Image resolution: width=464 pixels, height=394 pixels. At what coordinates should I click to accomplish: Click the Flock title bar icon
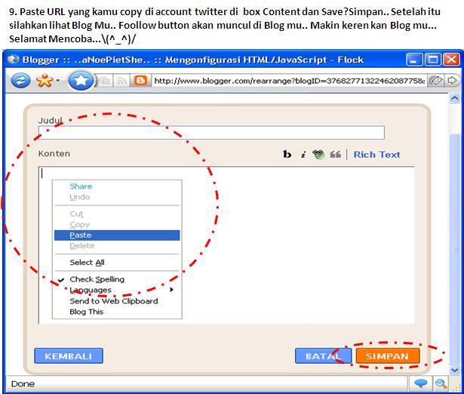pyautogui.click(x=13, y=60)
